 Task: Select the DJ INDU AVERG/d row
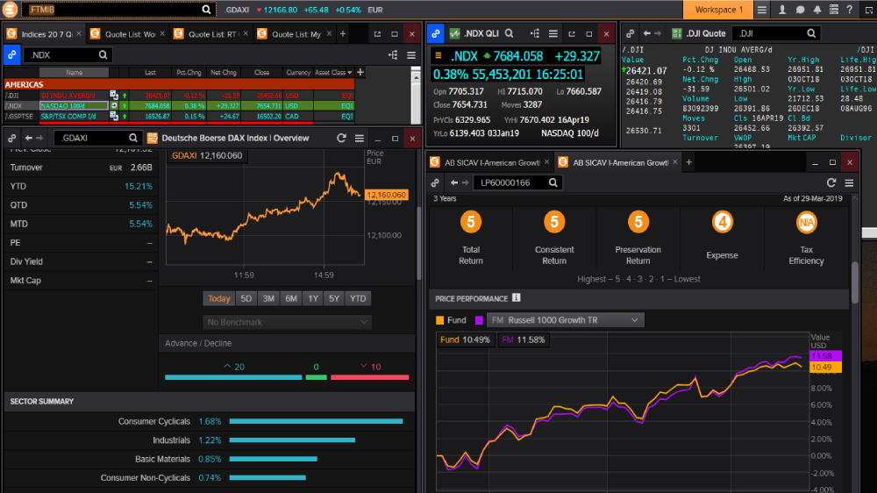(179, 96)
